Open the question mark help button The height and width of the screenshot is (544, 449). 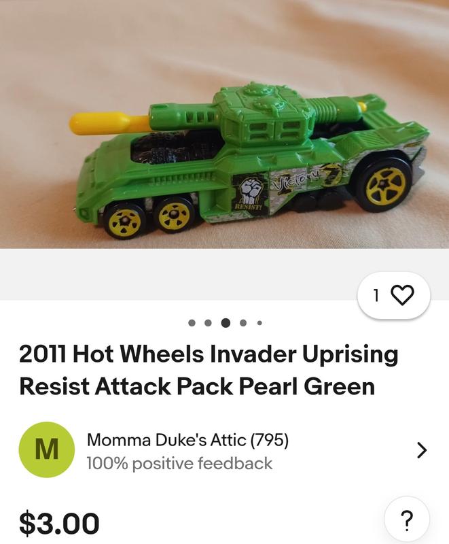click(407, 520)
